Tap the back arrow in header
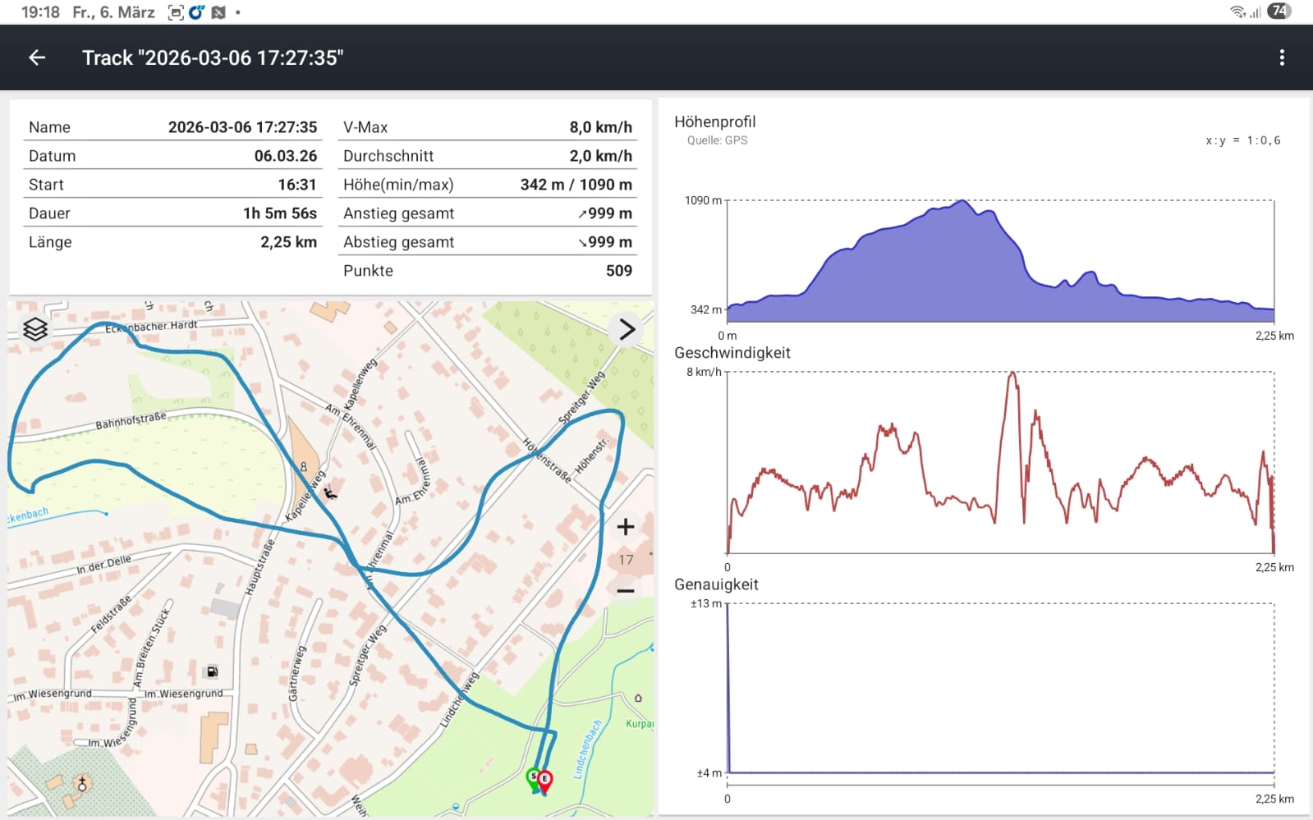 click(37, 57)
